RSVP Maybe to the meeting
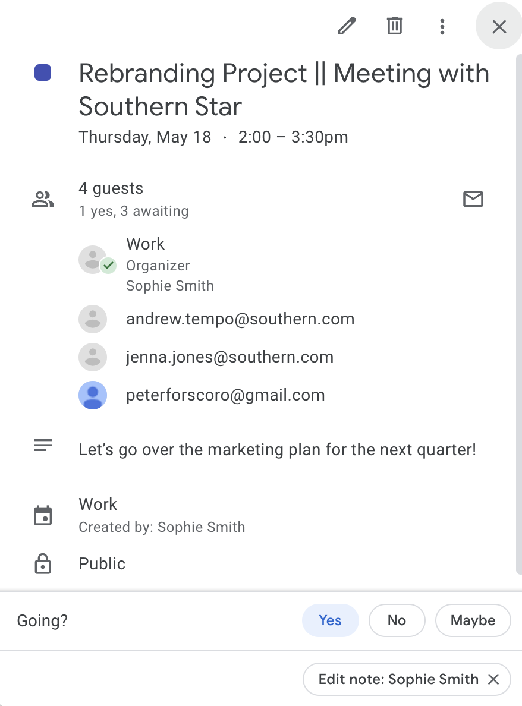Screen dimensions: 522x706 tap(473, 620)
